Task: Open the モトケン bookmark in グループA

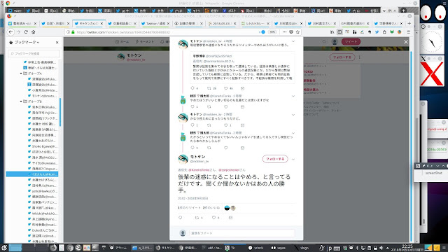Action: [x=42, y=96]
